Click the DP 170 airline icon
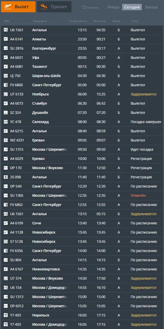This screenshot has height=329, width=164. pyautogui.click(x=6, y=168)
